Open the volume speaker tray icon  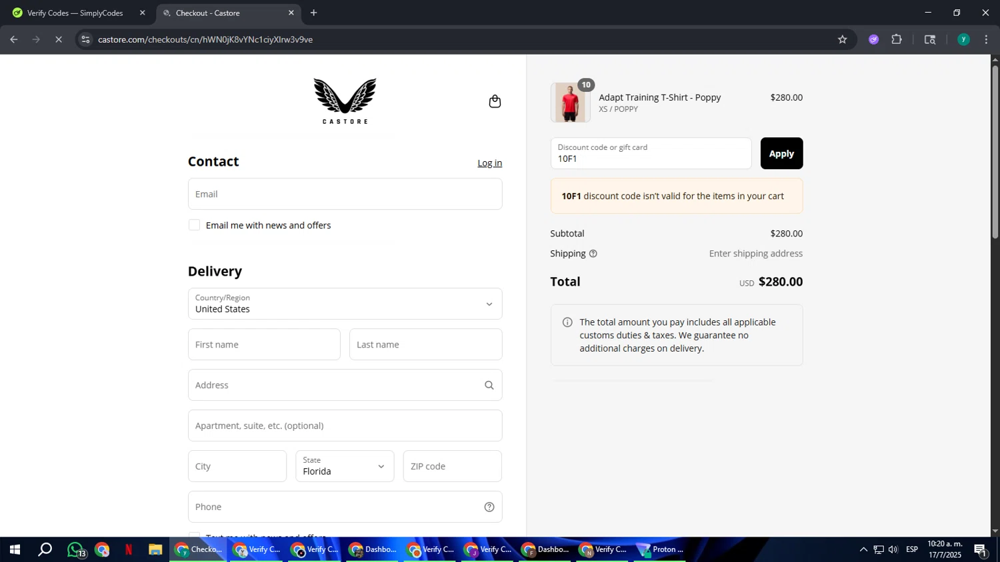click(893, 550)
